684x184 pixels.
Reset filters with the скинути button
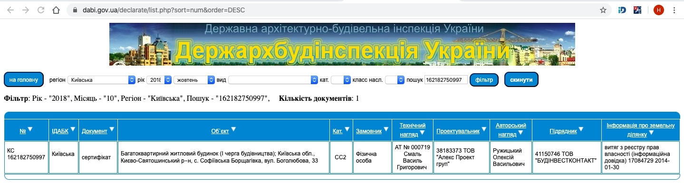[521, 80]
